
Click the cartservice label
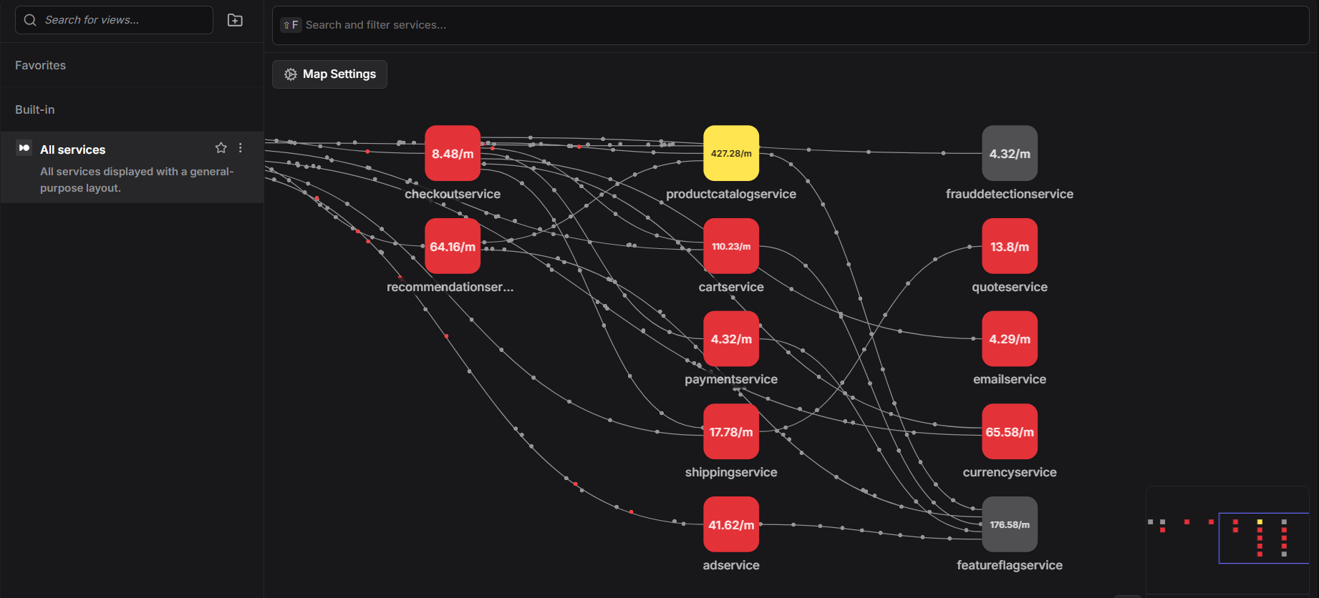731,287
